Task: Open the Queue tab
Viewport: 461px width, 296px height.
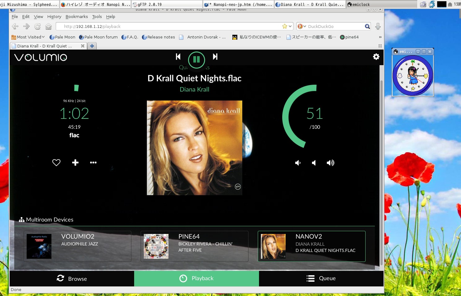Action: 321,279
